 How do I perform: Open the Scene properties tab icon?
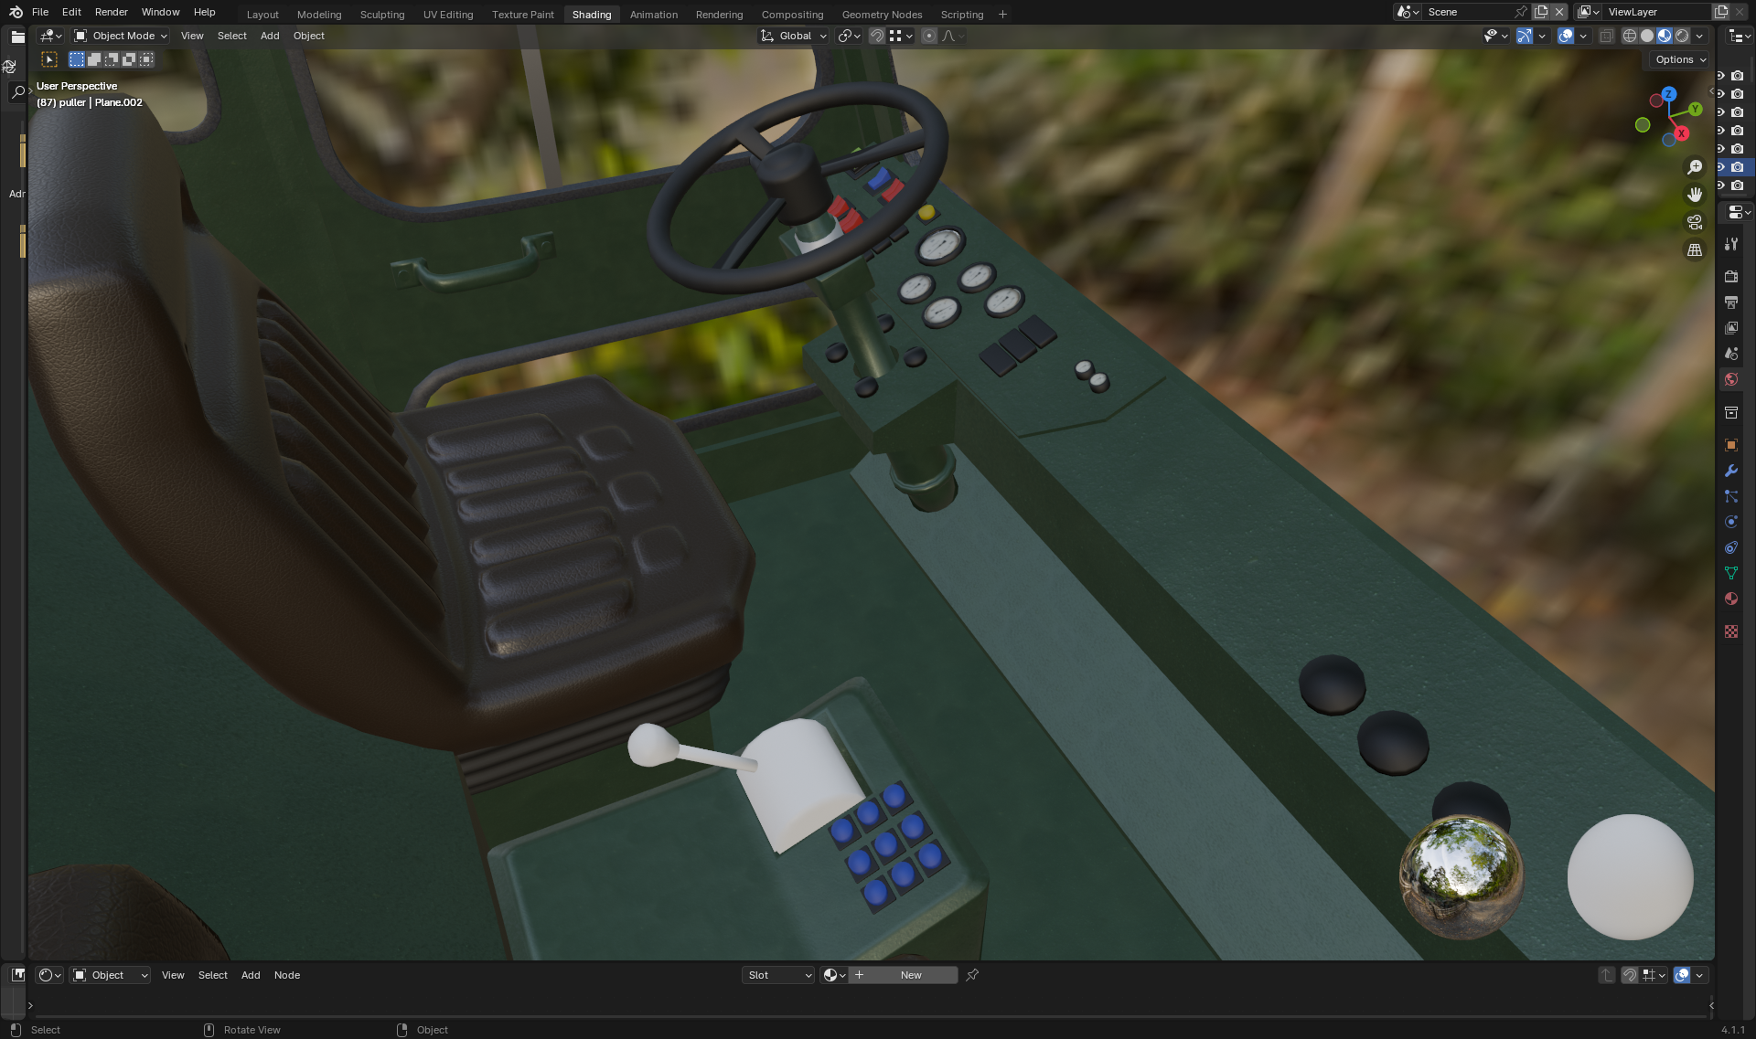(x=1731, y=353)
